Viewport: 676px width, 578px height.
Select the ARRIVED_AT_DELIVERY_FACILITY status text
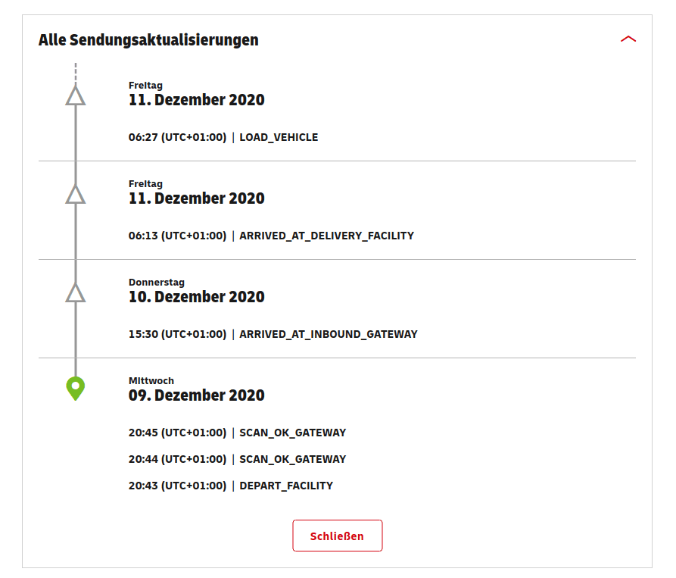(326, 236)
